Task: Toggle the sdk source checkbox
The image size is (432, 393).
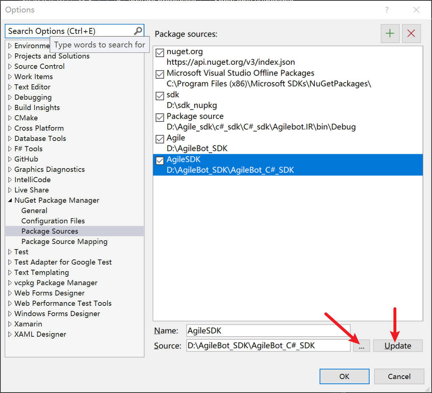Action: (160, 96)
